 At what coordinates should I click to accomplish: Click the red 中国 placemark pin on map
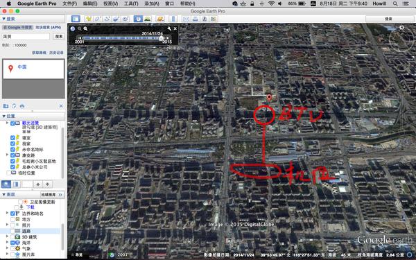[x=269, y=98]
